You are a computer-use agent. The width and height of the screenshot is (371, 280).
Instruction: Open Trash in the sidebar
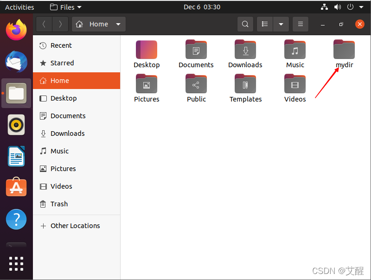(77, 204)
